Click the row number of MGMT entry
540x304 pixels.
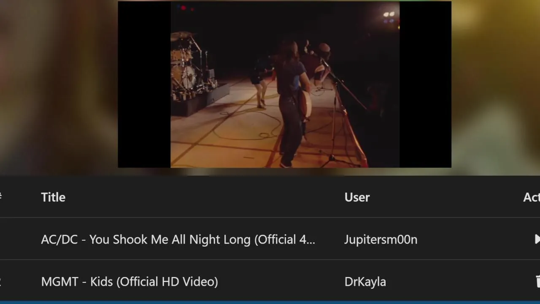(1, 282)
